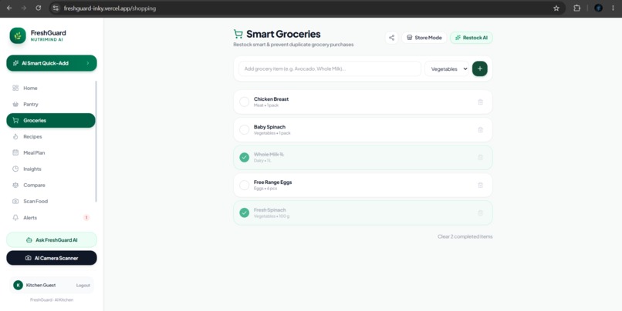Clear 2 completed items
622x311 pixels.
tap(465, 236)
